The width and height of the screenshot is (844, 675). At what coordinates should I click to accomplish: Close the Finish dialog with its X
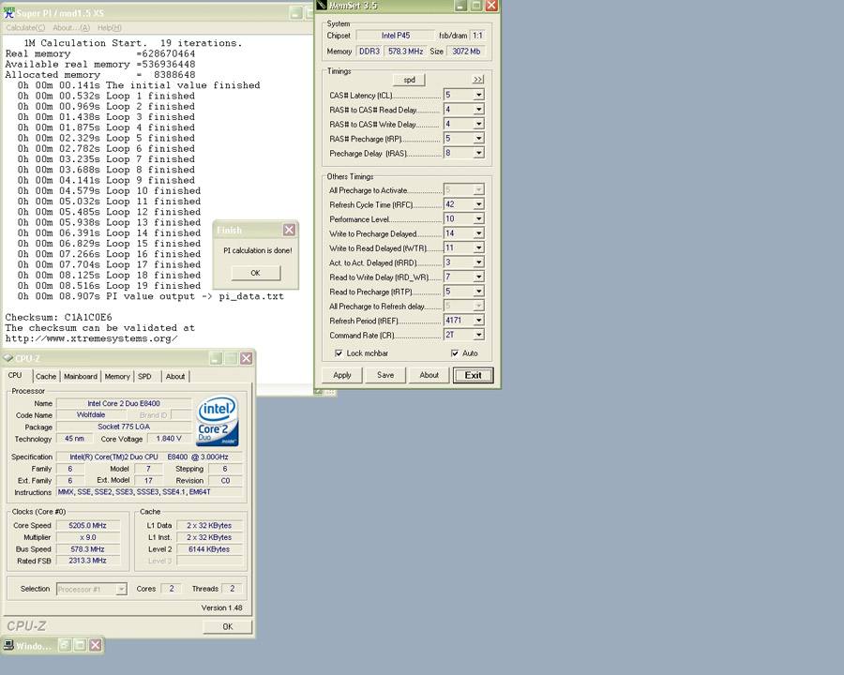pyautogui.click(x=289, y=230)
